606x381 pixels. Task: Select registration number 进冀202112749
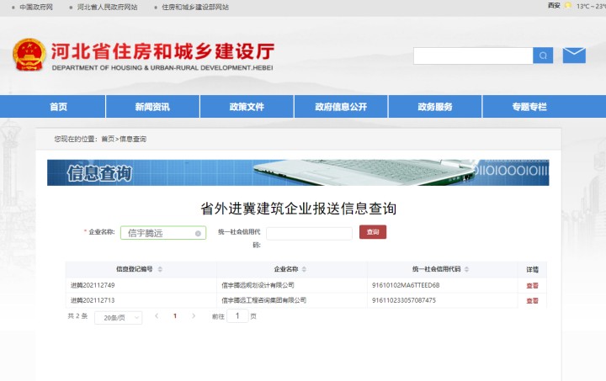click(x=93, y=285)
